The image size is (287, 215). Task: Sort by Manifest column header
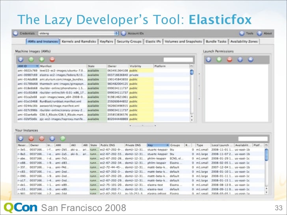pyautogui.click(x=63, y=66)
